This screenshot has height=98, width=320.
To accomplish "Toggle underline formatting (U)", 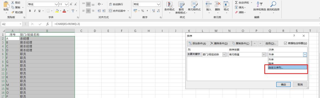I will (39, 11).
